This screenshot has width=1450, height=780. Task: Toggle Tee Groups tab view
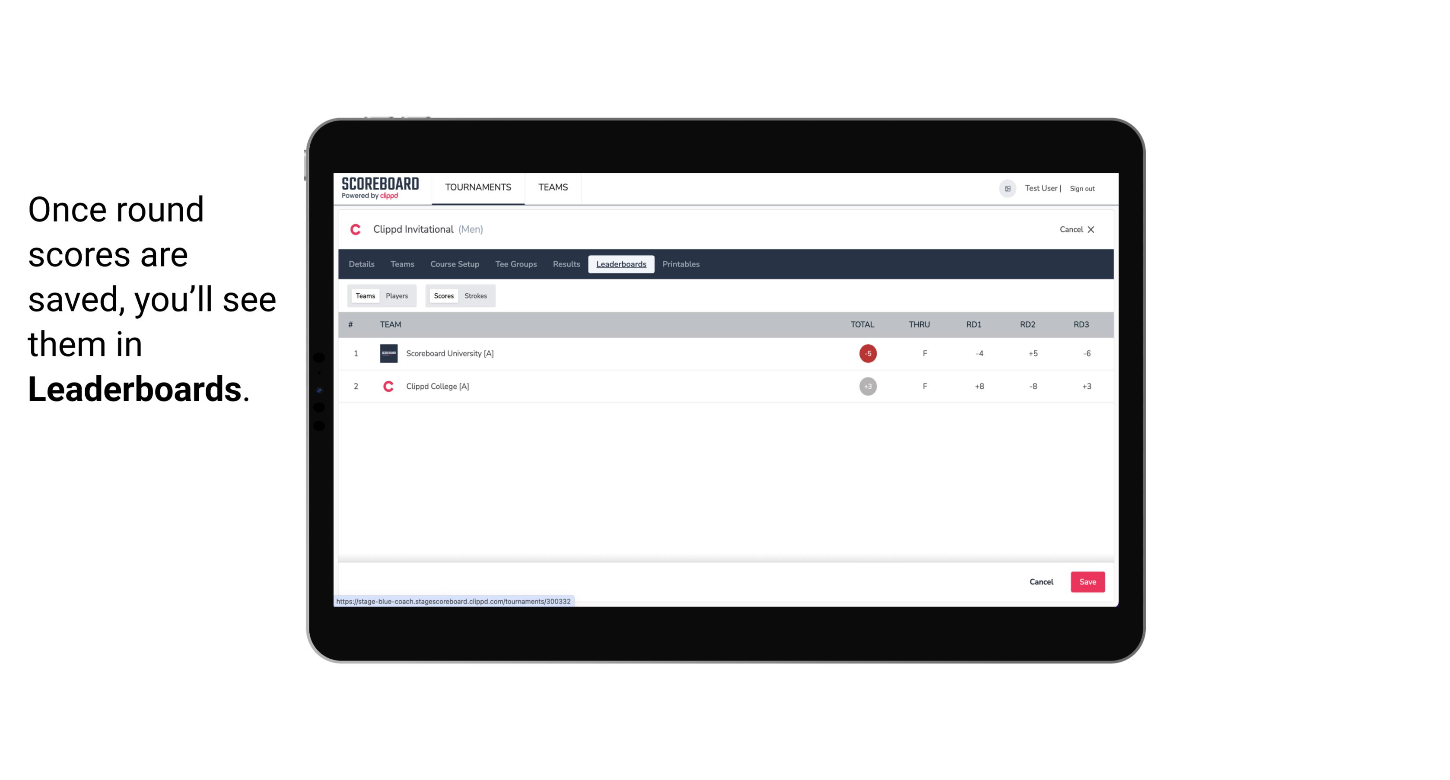[x=515, y=264]
